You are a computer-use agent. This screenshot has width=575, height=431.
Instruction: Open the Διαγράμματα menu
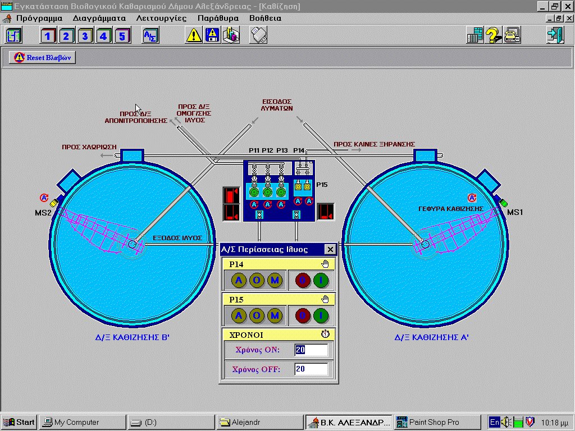pyautogui.click(x=99, y=18)
